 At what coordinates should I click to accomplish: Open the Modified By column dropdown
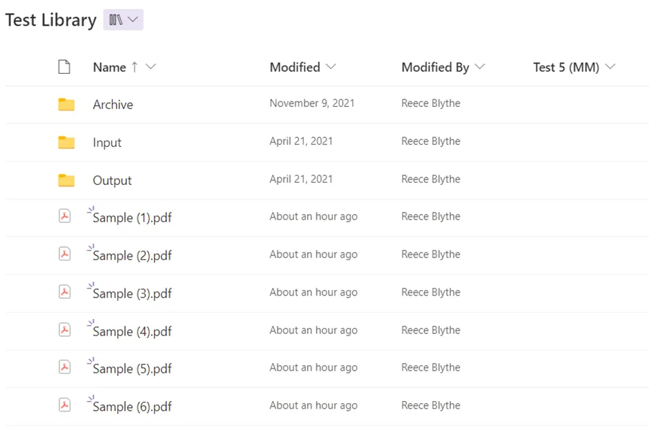tap(480, 67)
